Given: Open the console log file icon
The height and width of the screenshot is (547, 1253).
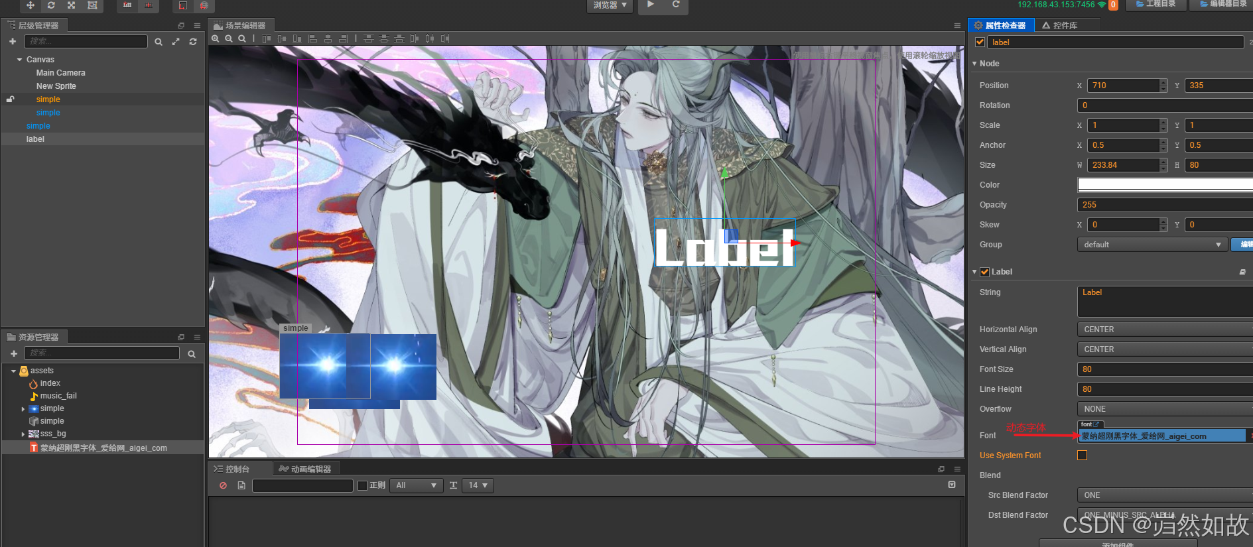Looking at the screenshot, I should pos(241,486).
